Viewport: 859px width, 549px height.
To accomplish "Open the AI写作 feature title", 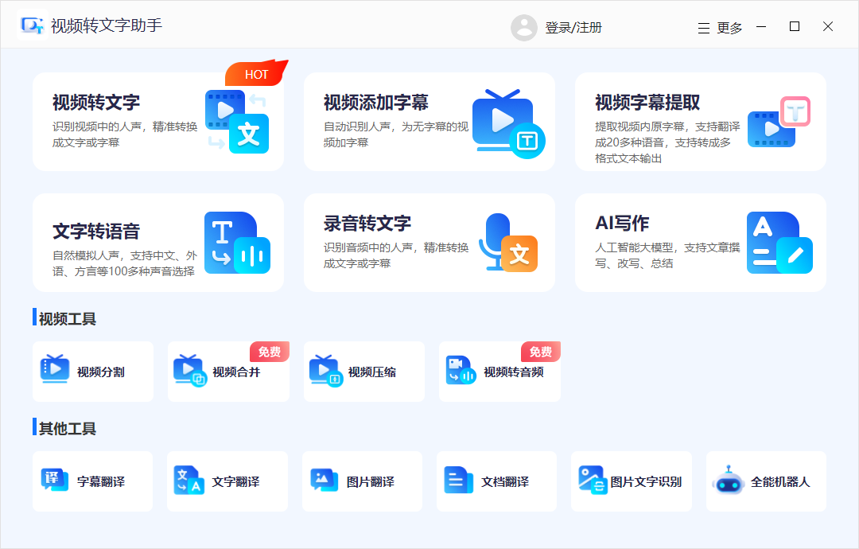I will pyautogui.click(x=622, y=223).
